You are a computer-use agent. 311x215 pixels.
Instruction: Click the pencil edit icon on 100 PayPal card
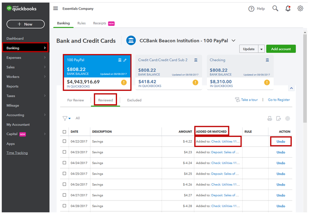125,60
